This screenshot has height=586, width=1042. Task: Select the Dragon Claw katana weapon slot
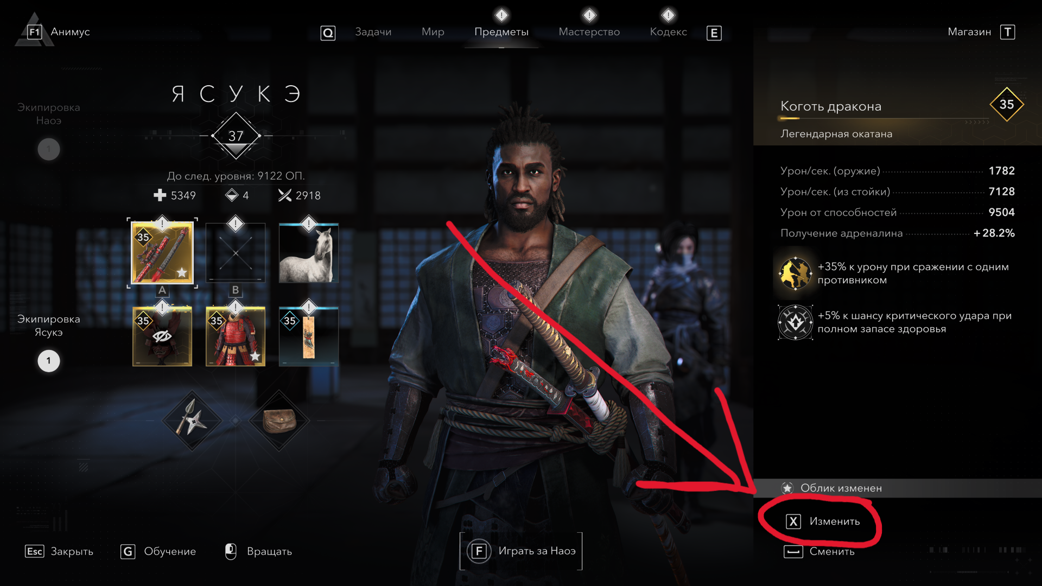click(x=162, y=253)
